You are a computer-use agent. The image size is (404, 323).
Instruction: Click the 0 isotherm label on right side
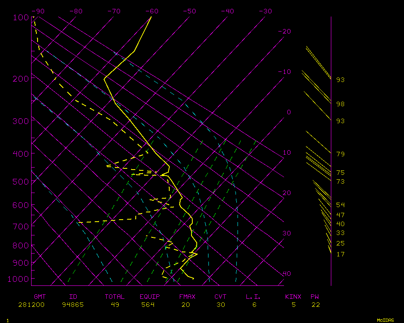click(288, 112)
